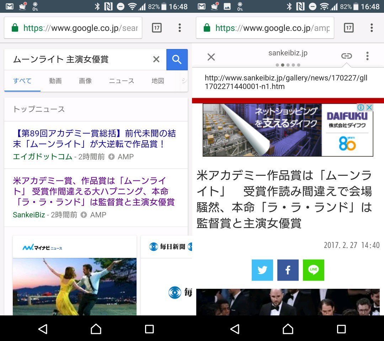
Task: Share the article on Twitter
Action: pos(262,270)
